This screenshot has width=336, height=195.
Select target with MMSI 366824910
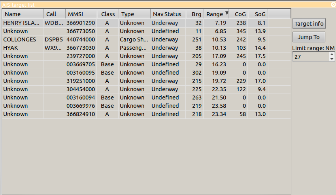[81, 114]
